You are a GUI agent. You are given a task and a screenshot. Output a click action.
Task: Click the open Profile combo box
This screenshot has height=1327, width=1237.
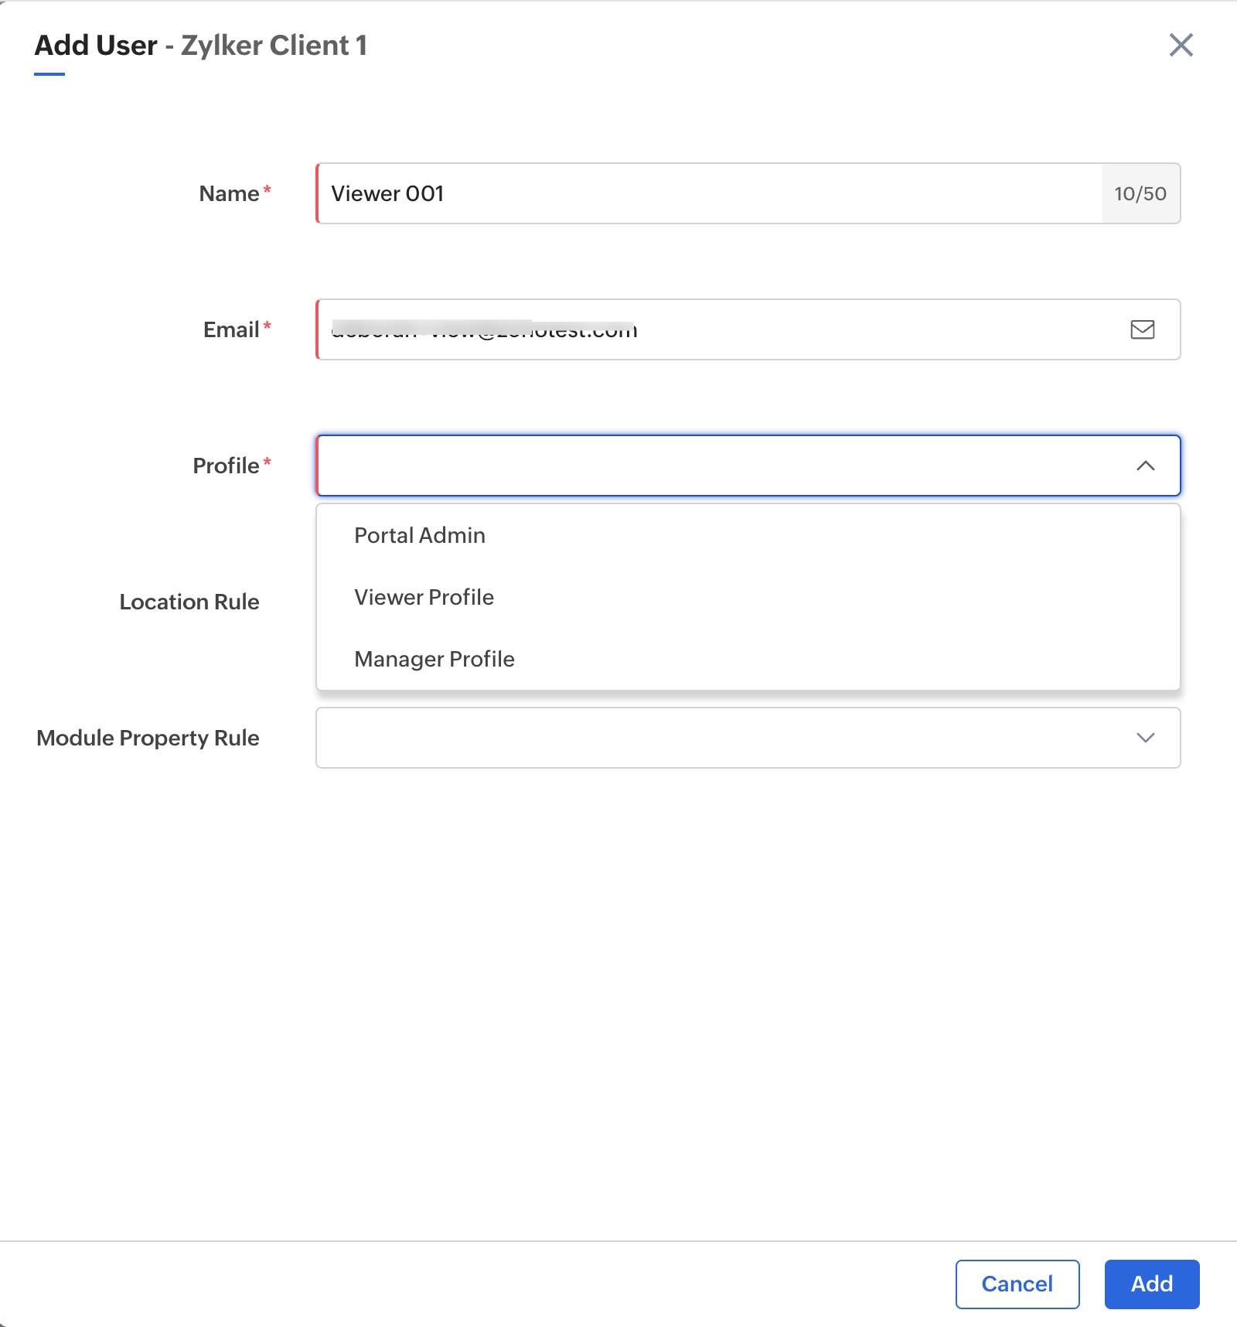click(x=719, y=466)
